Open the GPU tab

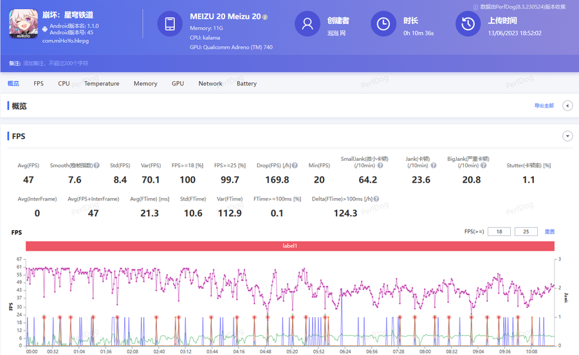[178, 84]
